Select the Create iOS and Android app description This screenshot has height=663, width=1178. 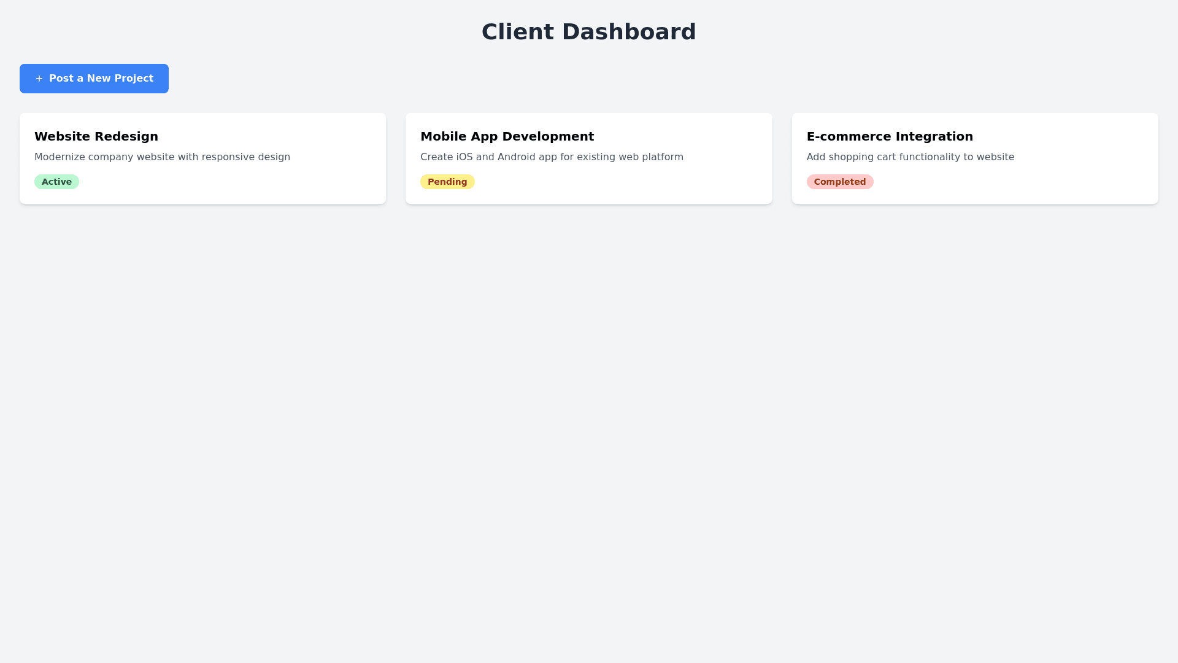tap(552, 157)
